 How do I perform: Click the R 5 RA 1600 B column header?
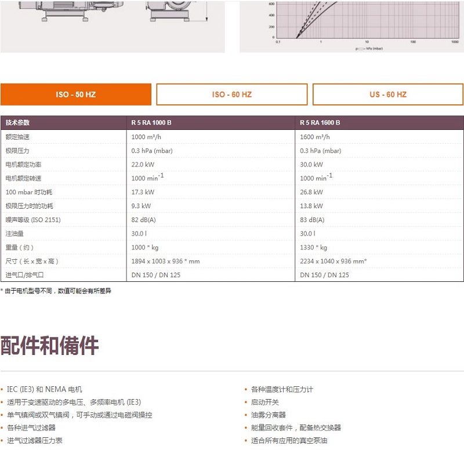click(320, 122)
